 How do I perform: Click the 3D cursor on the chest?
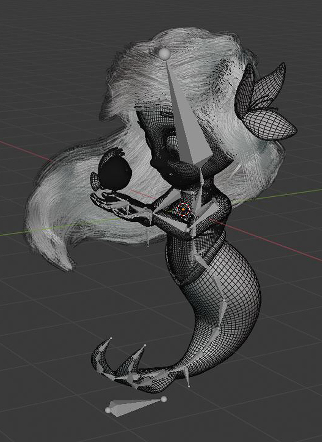[183, 209]
